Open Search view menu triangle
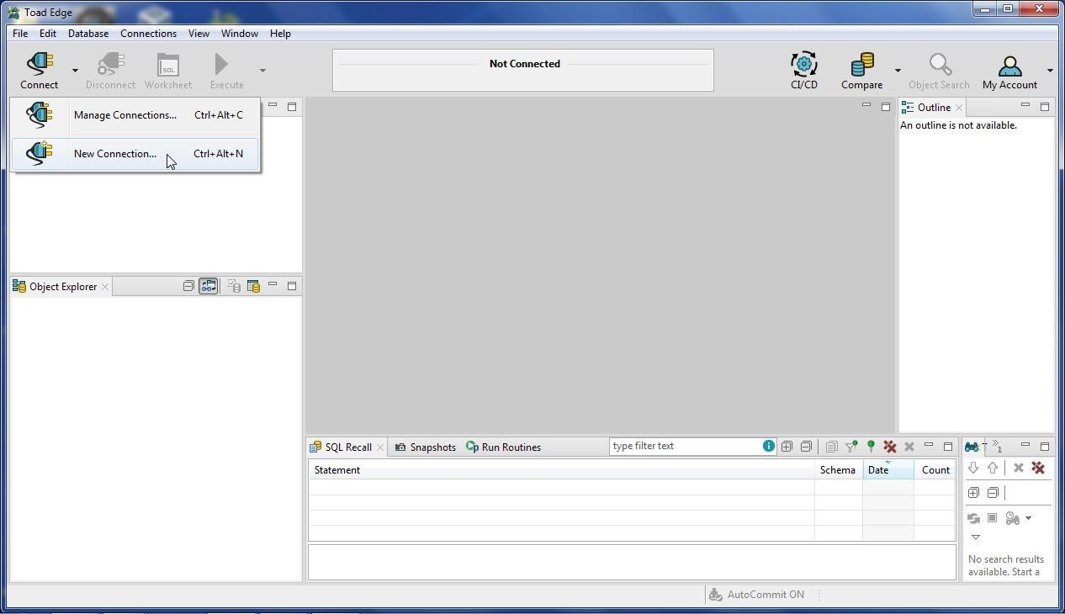The width and height of the screenshot is (1065, 614). click(x=976, y=537)
